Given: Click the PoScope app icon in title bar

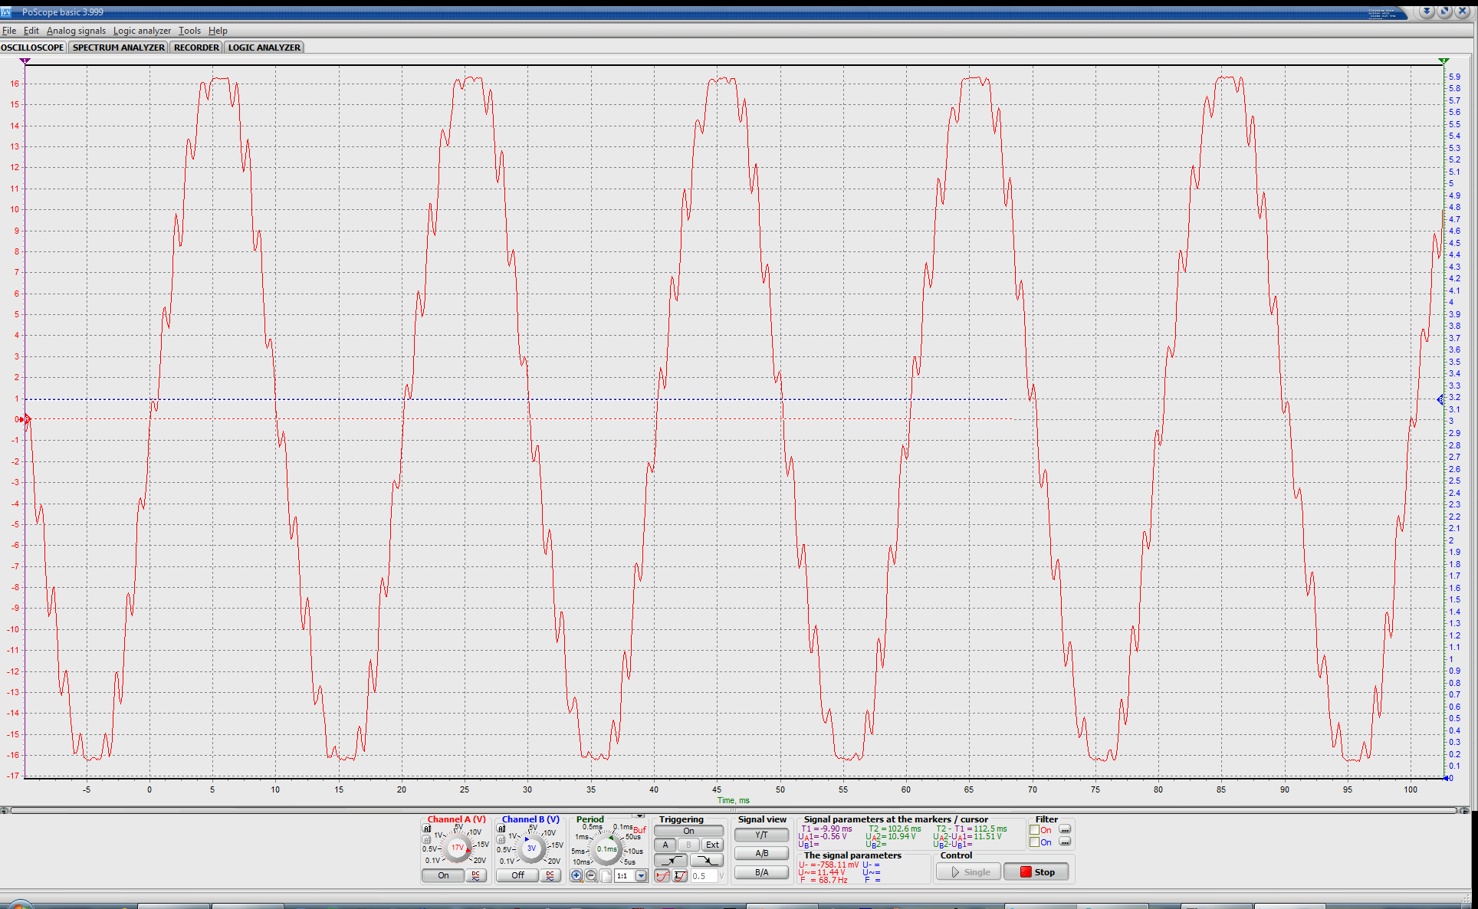Looking at the screenshot, I should pyautogui.click(x=7, y=12).
